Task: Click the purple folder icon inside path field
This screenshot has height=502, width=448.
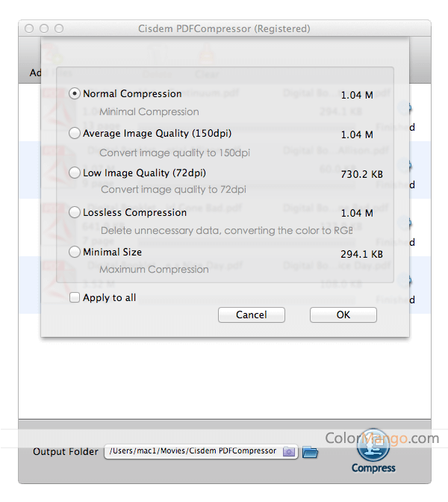Action: click(x=289, y=451)
